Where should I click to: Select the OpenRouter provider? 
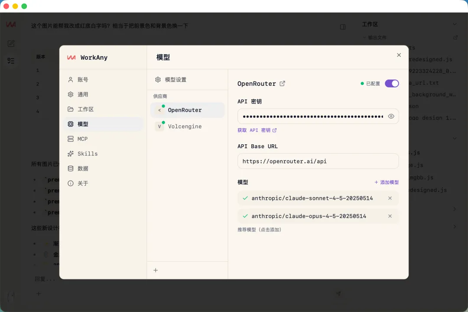[185, 110]
